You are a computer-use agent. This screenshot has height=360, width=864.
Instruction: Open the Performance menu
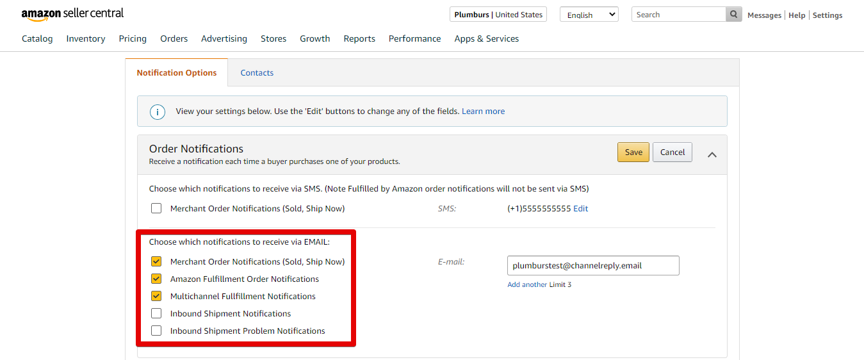pyautogui.click(x=415, y=38)
